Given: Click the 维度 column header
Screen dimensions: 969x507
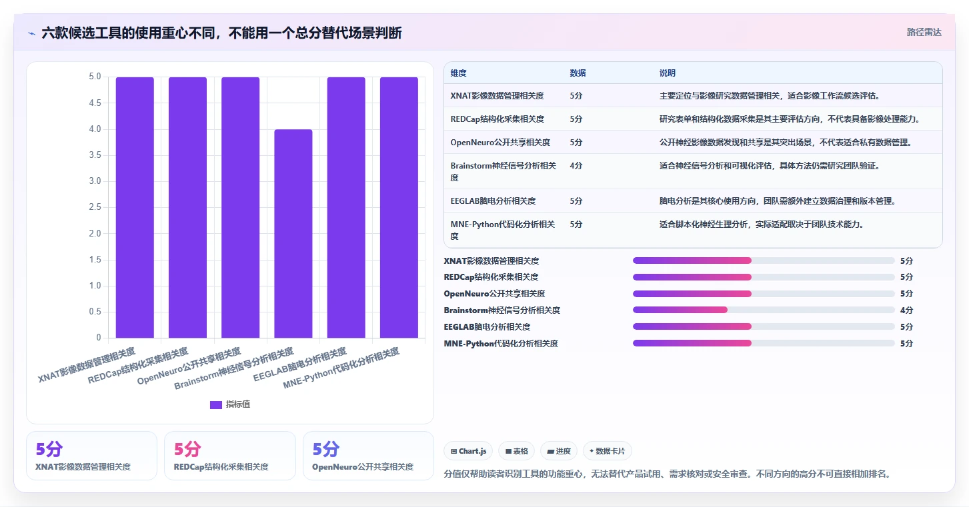Looking at the screenshot, I should (458, 73).
